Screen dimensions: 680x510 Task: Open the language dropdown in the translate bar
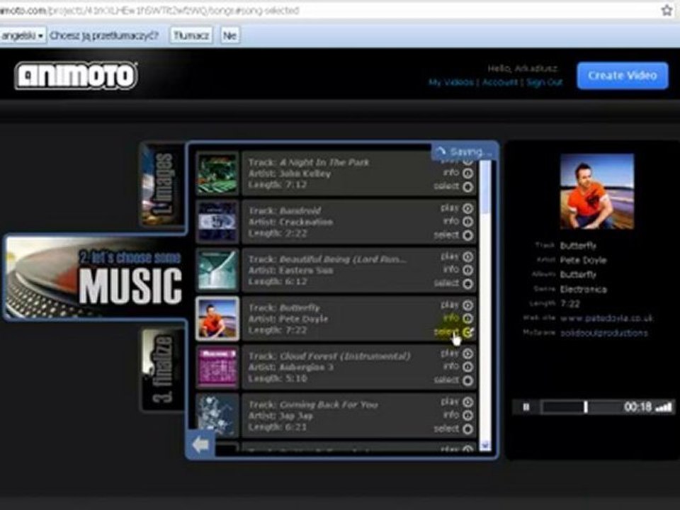22,35
